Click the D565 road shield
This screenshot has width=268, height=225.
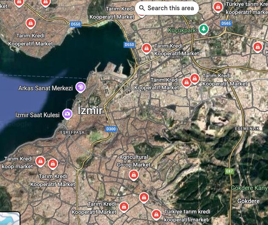click(x=226, y=23)
